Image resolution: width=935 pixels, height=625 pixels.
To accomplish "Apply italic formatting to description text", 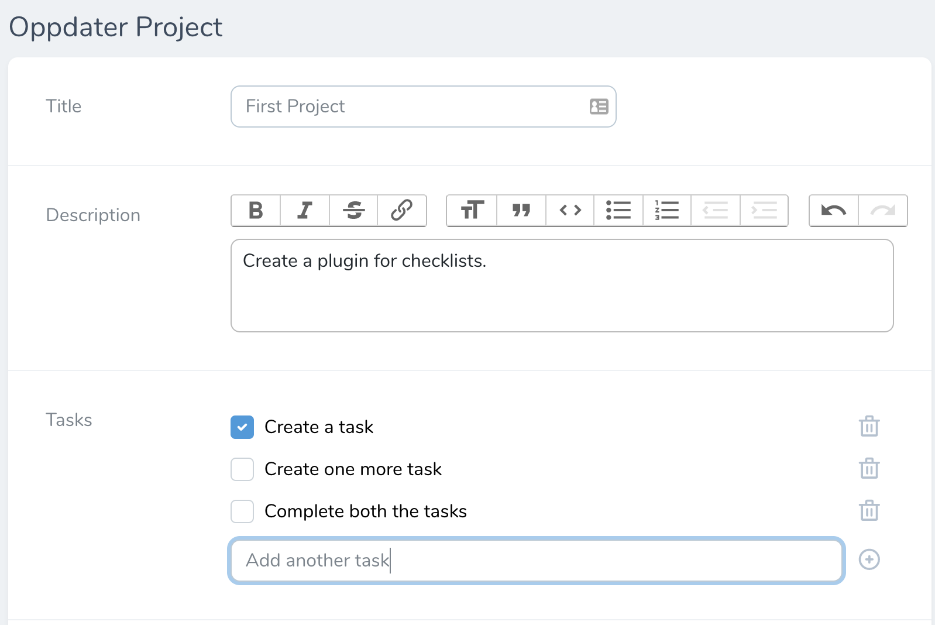I will 305,210.
